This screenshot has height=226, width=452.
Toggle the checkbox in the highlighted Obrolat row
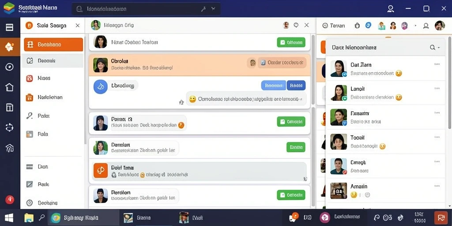pos(263,62)
